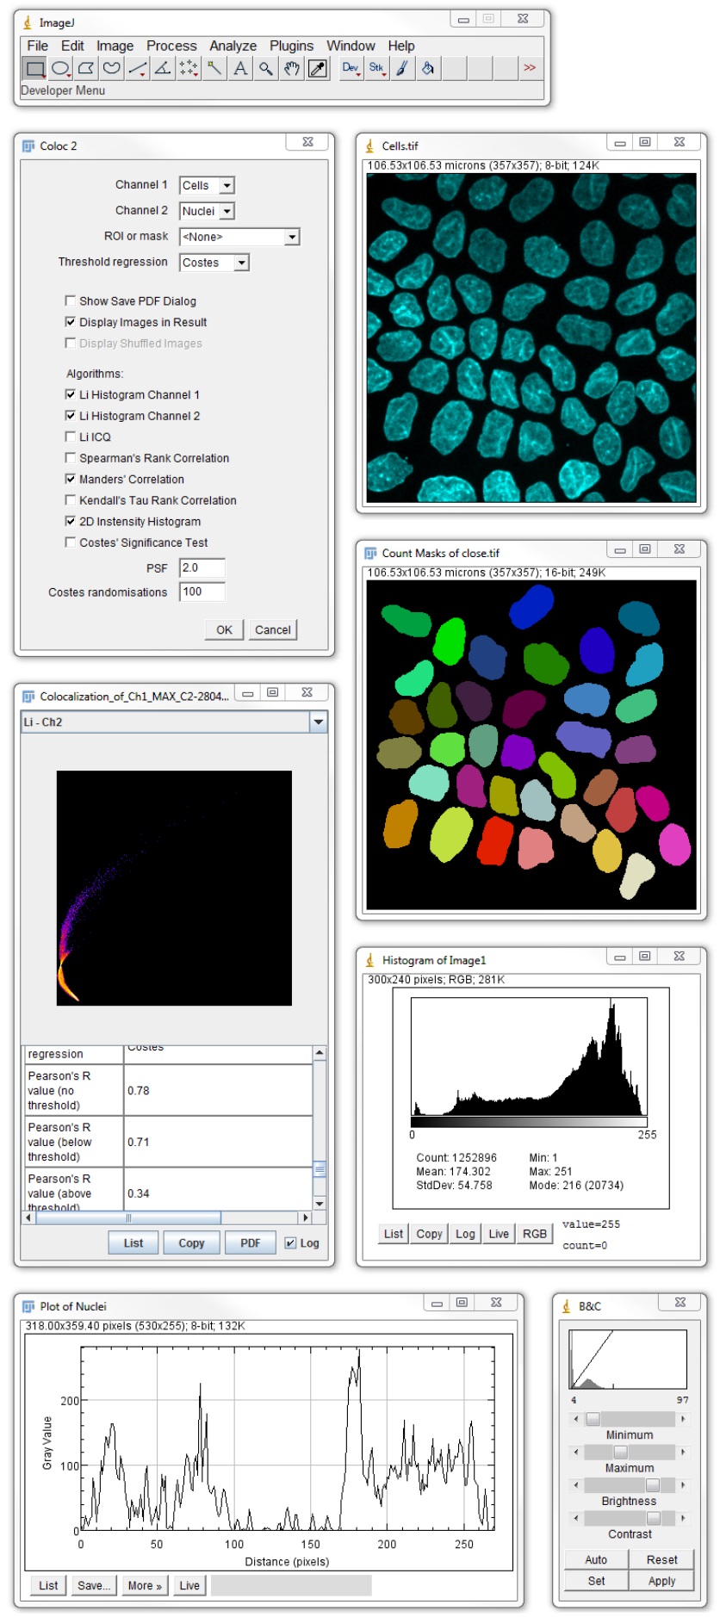The image size is (720, 1617).
Task: Click the Coloc 2 window title icon
Action: 28,146
